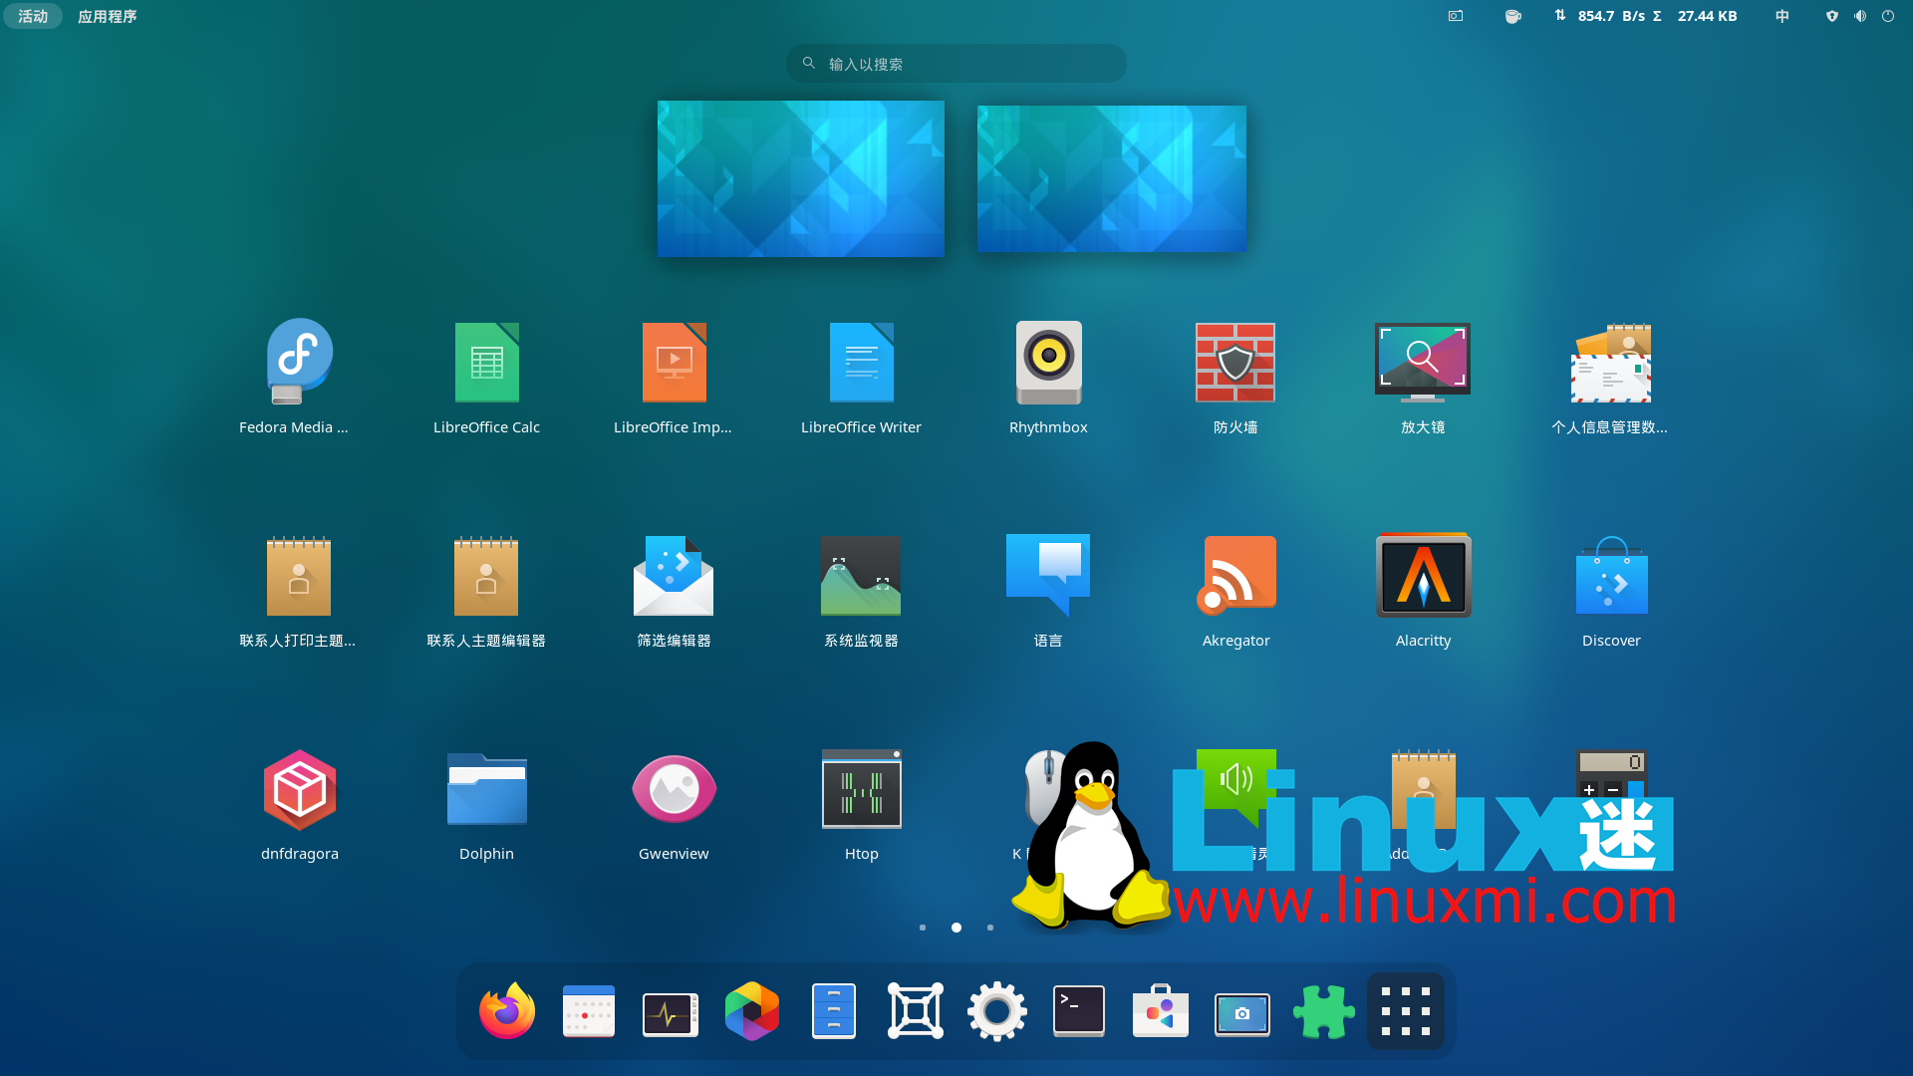
Task: Open Terminal from the dock
Action: pos(1079,1010)
